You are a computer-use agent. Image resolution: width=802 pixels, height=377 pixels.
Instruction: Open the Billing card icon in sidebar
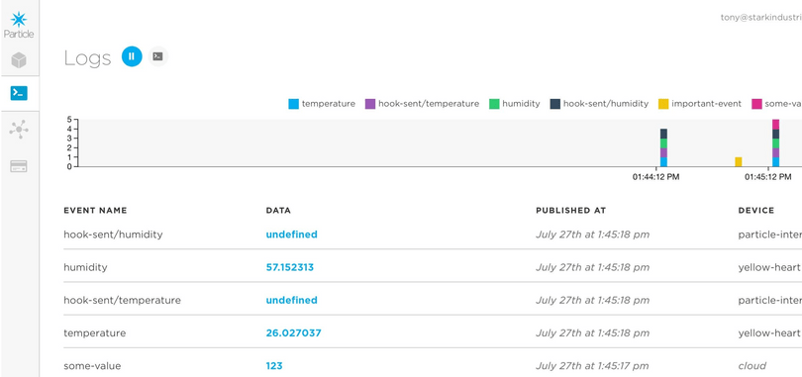pyautogui.click(x=19, y=166)
